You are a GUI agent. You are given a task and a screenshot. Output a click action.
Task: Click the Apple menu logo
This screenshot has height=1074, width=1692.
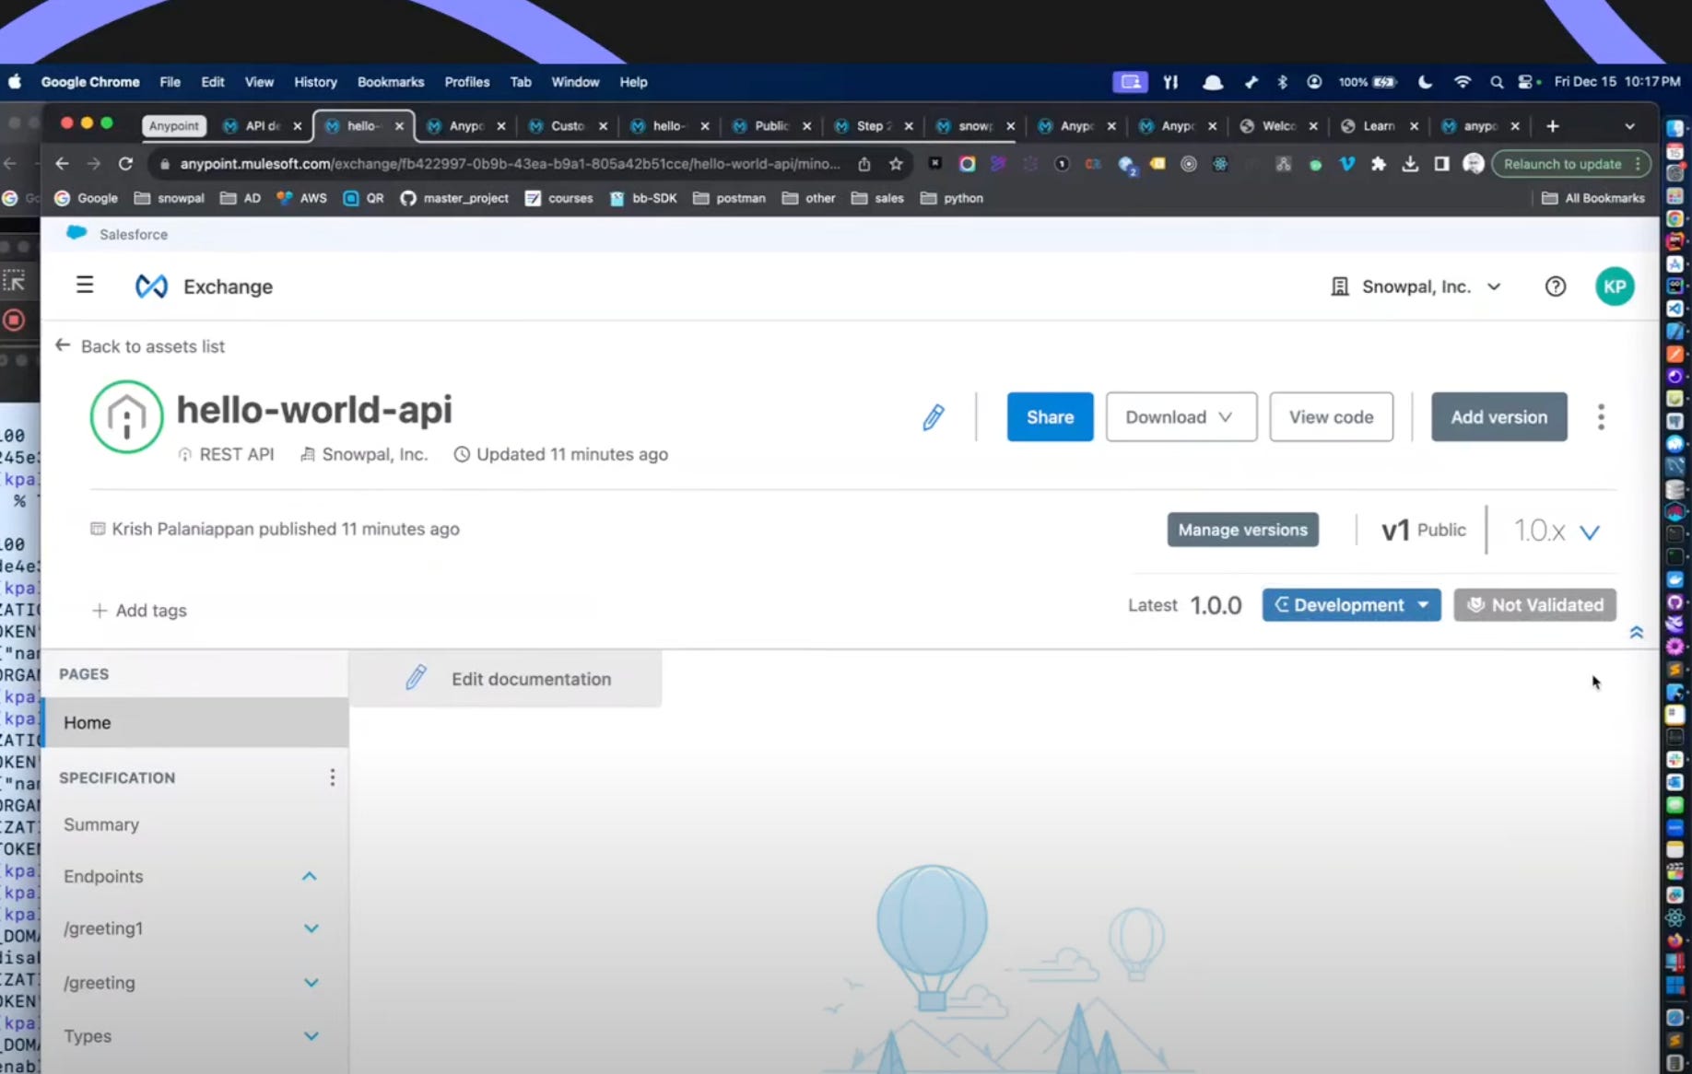click(x=15, y=82)
